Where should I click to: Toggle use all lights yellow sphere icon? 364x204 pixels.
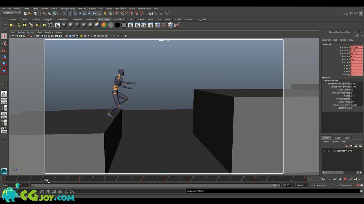point(81,36)
